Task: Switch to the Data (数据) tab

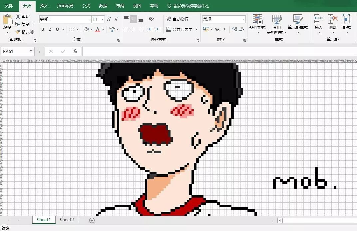Action: 103,6
